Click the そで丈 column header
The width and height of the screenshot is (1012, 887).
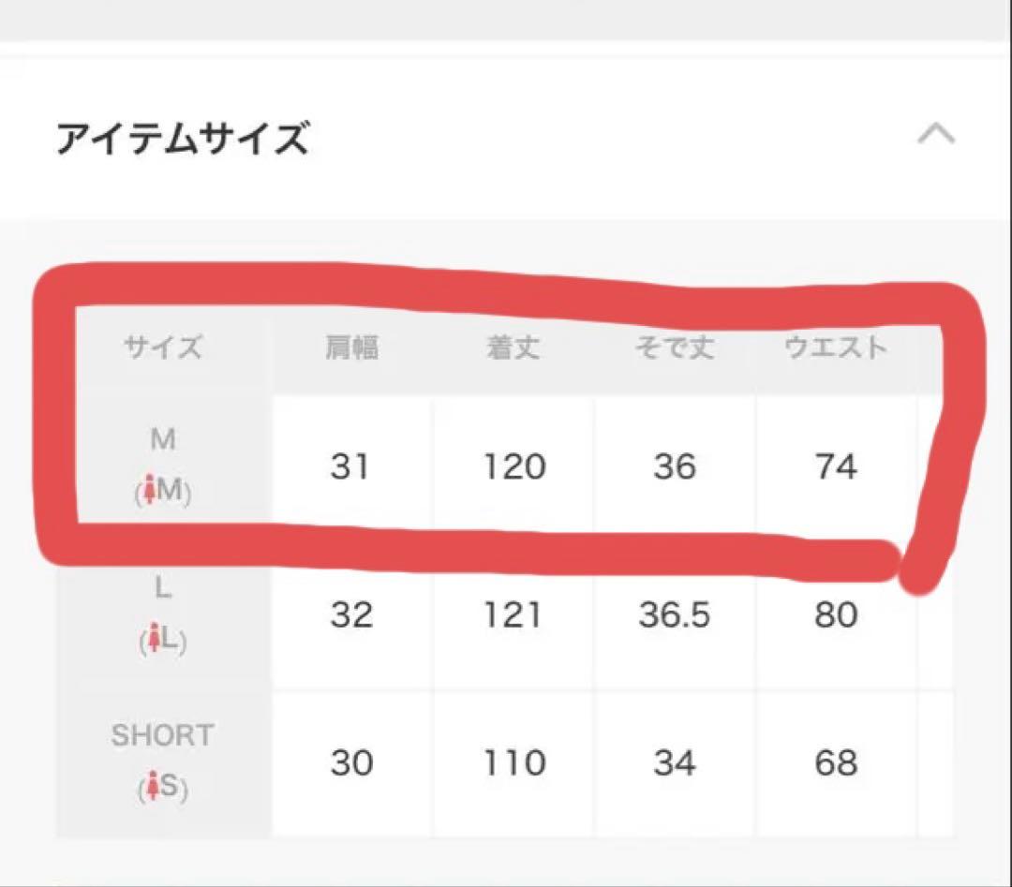click(675, 348)
